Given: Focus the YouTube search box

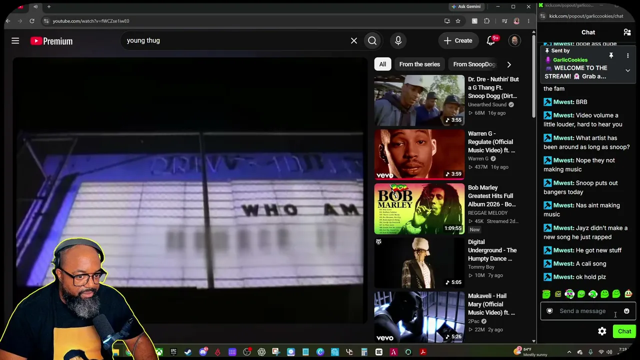Looking at the screenshot, I should tap(235, 40).
